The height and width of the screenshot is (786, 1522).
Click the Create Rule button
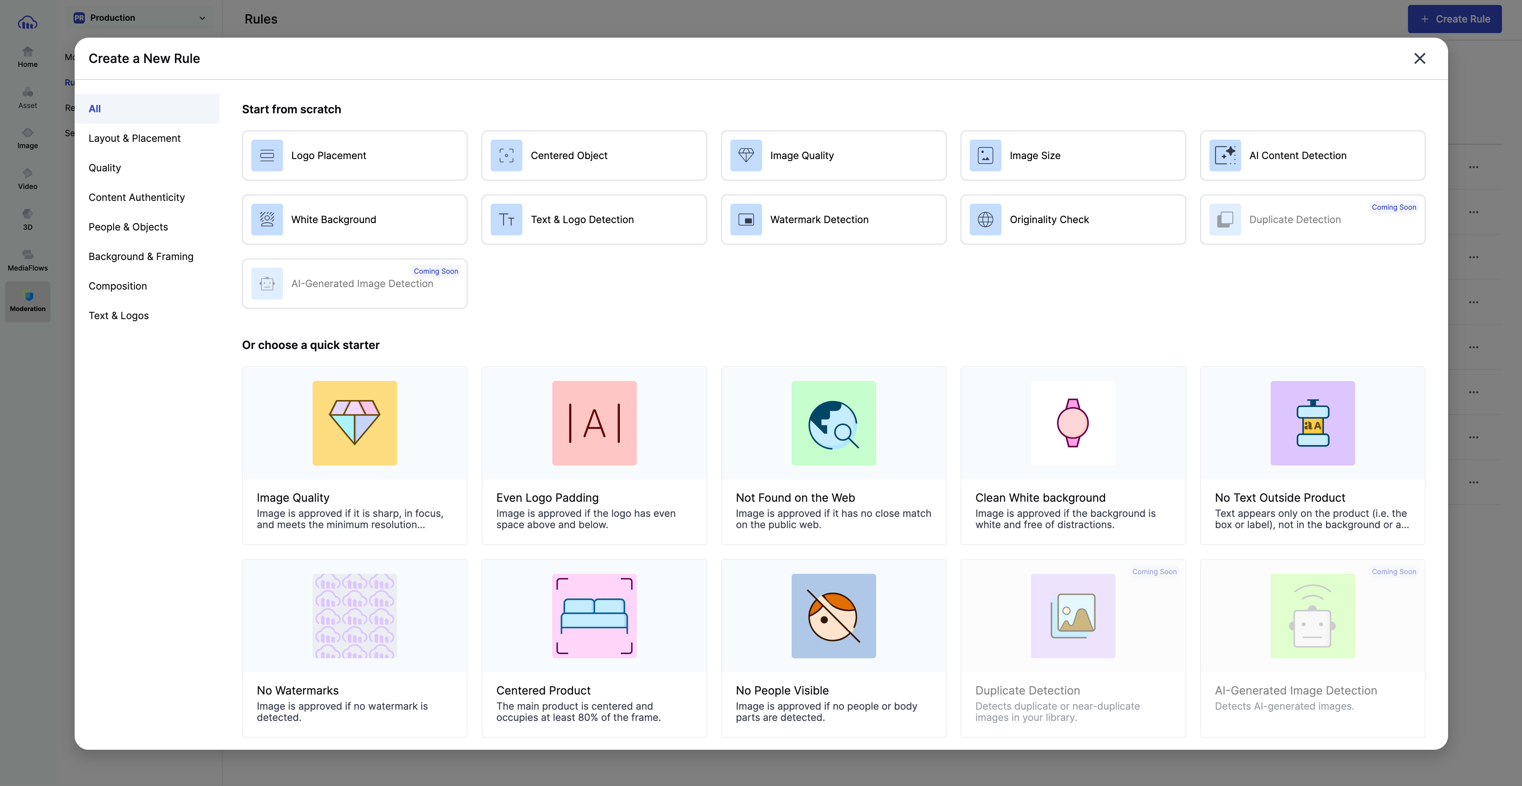click(x=1454, y=19)
